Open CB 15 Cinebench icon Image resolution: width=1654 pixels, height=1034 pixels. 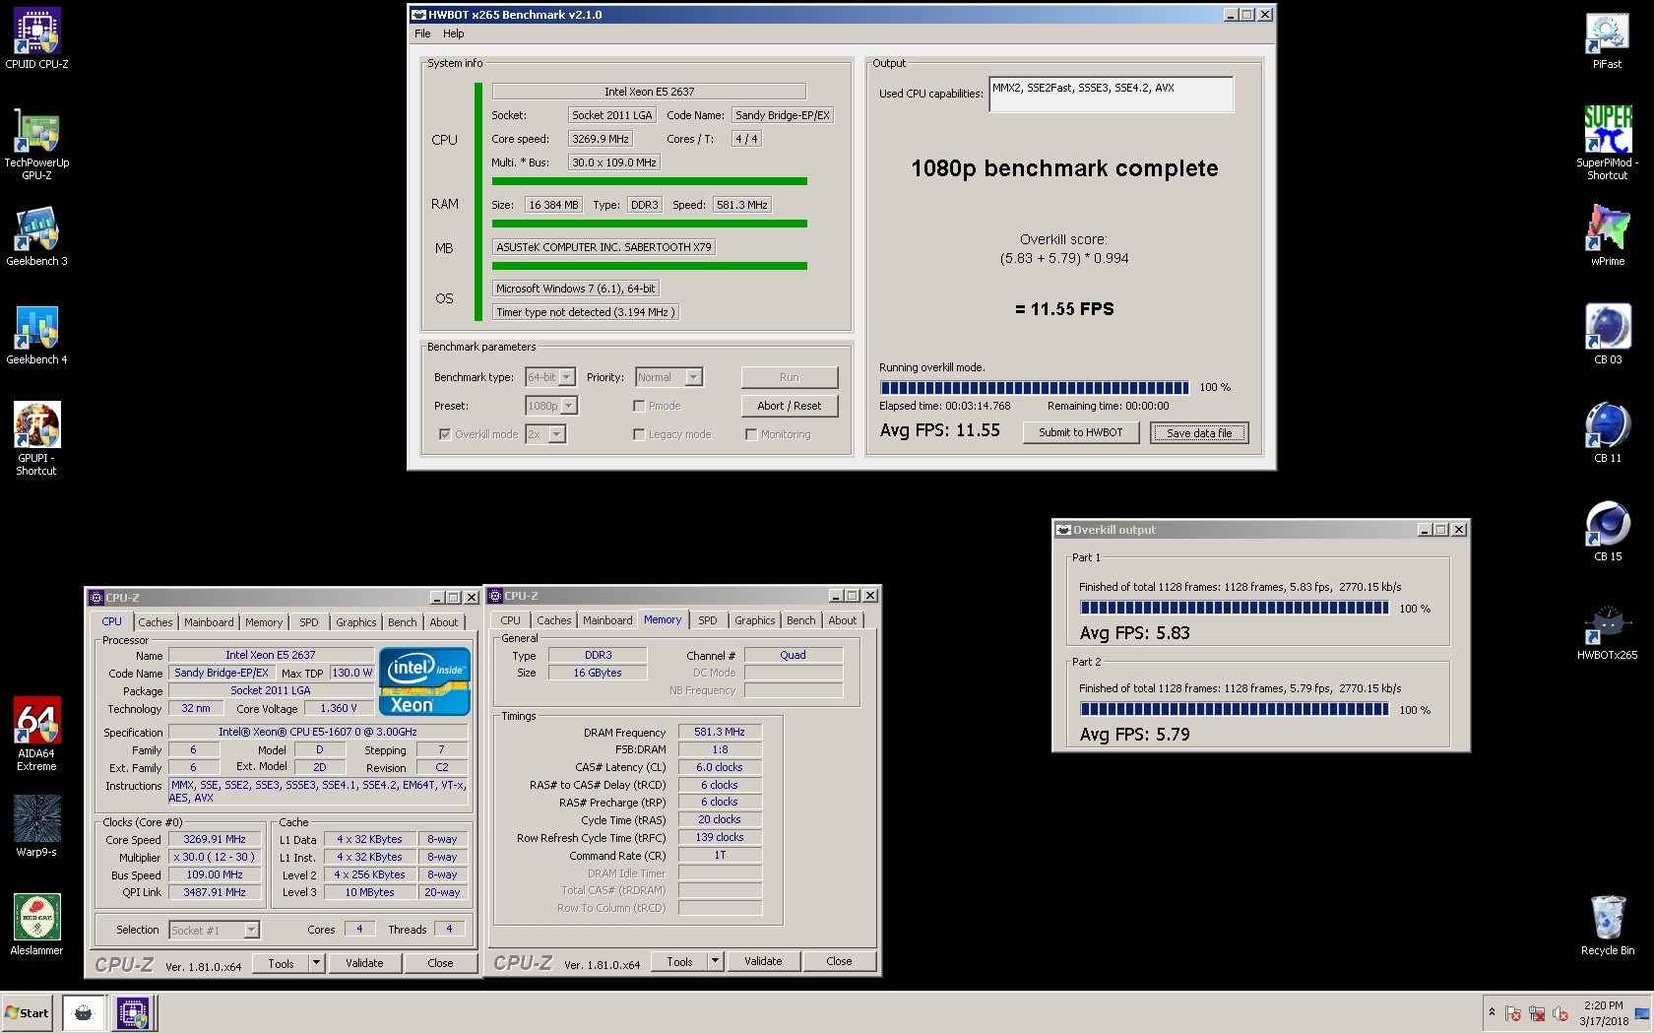(x=1608, y=532)
